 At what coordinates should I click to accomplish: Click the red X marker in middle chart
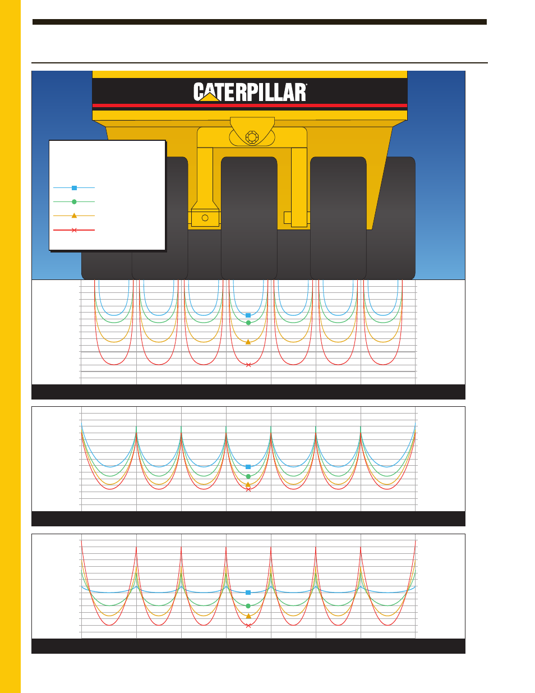coord(248,490)
